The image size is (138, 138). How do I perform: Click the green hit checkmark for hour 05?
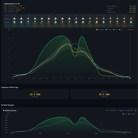point(14,26)
